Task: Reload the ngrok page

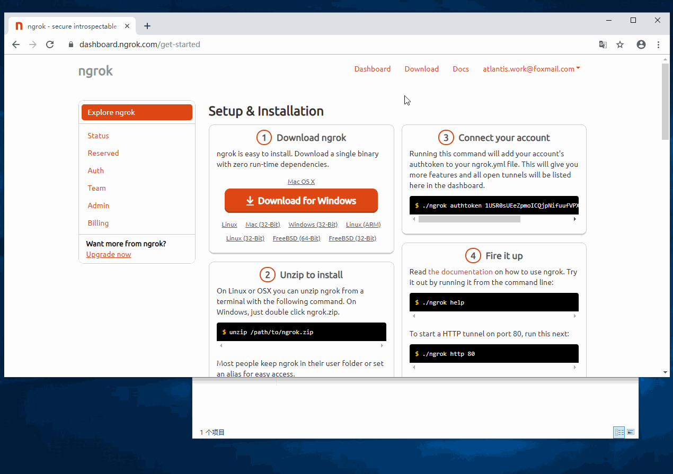Action: tap(50, 44)
